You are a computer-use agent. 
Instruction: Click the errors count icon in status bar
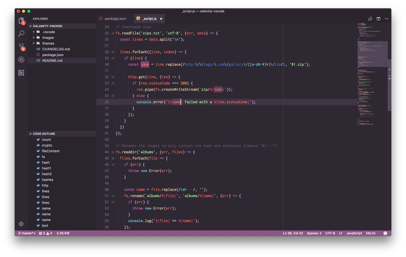click(41, 233)
